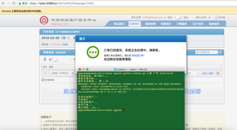Maximize the terminal with the green button
Viewport: 237px width, 130px height.
(x=87, y=69)
